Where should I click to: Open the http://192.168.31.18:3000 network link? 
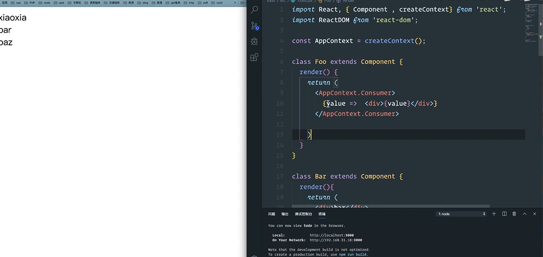(336, 240)
